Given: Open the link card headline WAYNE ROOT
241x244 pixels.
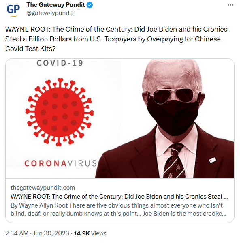Looking at the screenshot, I should pyautogui.click(x=119, y=197).
